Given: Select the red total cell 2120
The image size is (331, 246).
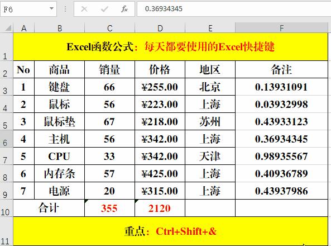Looking at the screenshot, I should (160, 208).
